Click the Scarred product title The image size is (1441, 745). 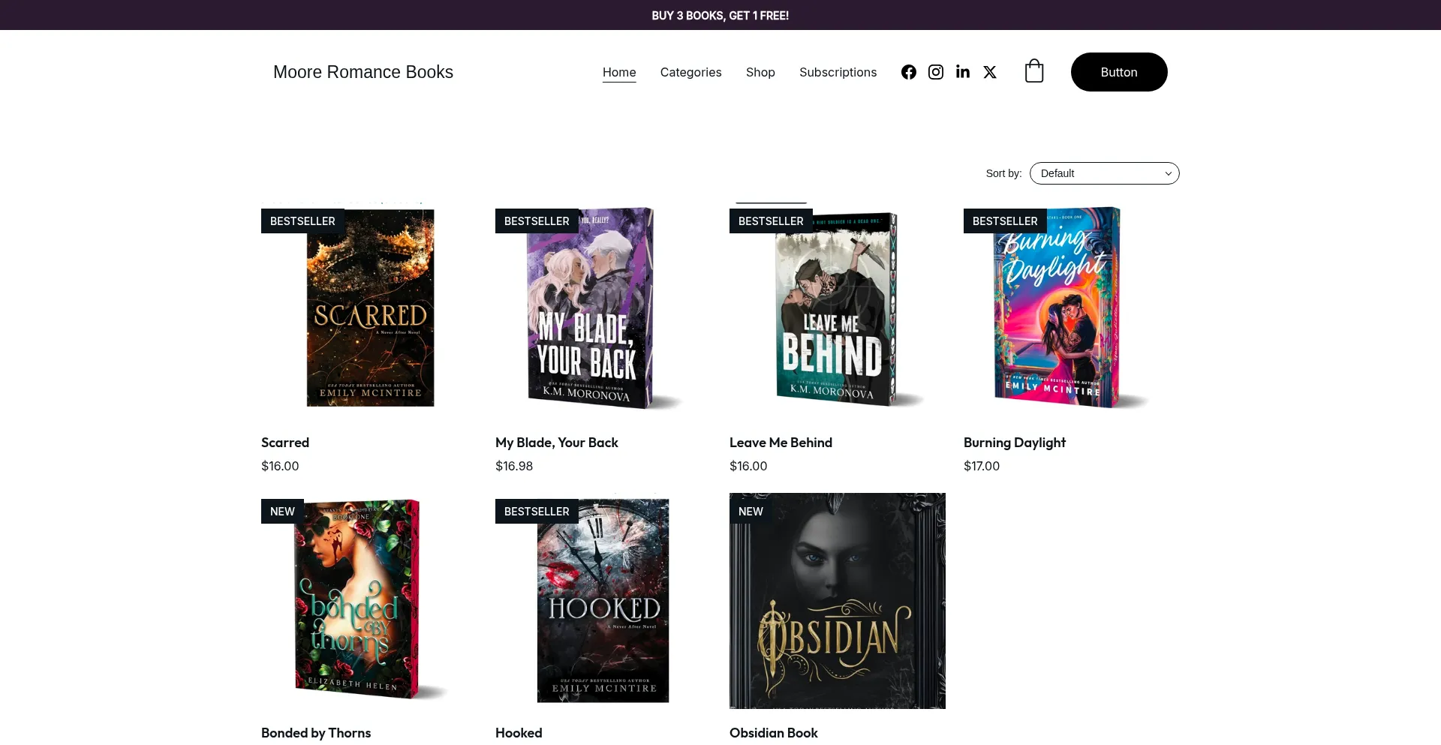click(x=285, y=443)
